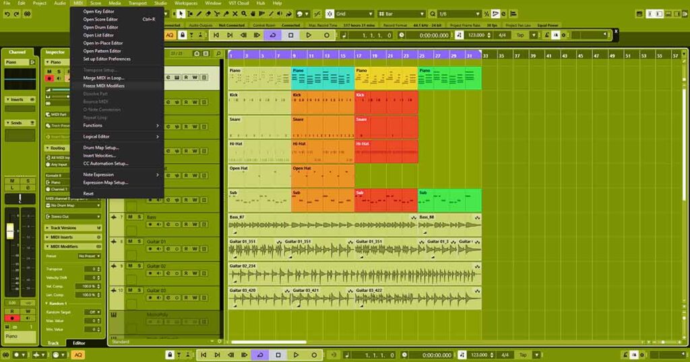
Task: Select the Draw pencil tool
Action: [199, 14]
